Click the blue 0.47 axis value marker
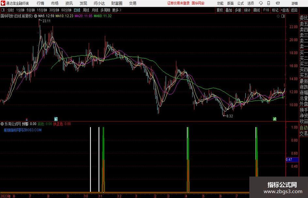Viewport: 308px width, 198px height. [292, 160]
